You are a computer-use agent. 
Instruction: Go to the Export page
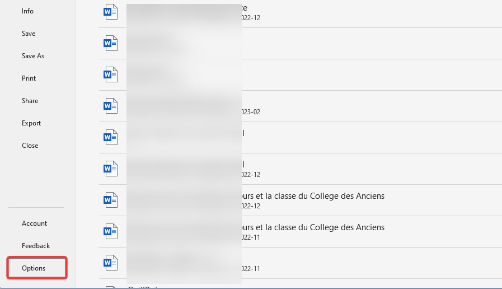coord(31,123)
